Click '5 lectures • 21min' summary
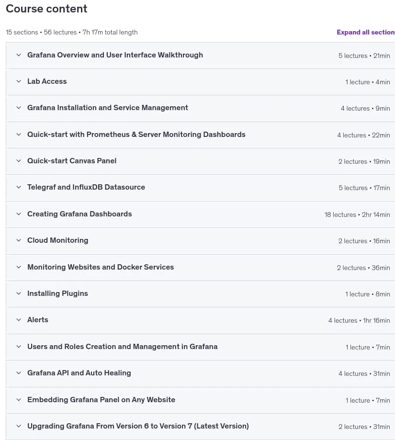This screenshot has width=395, height=440. pyautogui.click(x=364, y=56)
